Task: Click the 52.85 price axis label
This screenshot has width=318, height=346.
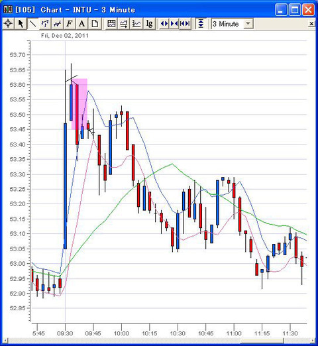Action: click(18, 308)
